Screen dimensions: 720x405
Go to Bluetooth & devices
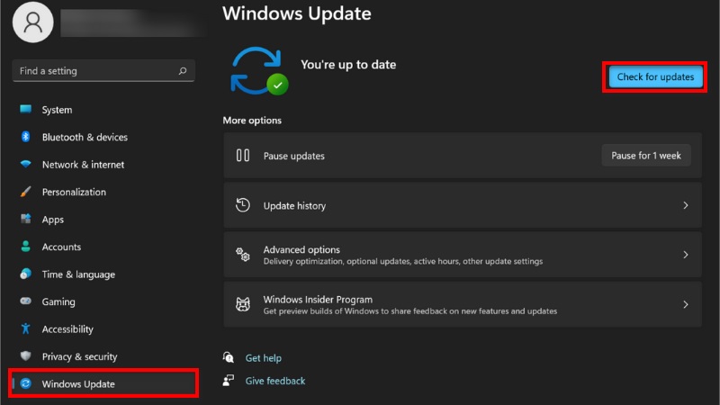(x=85, y=137)
